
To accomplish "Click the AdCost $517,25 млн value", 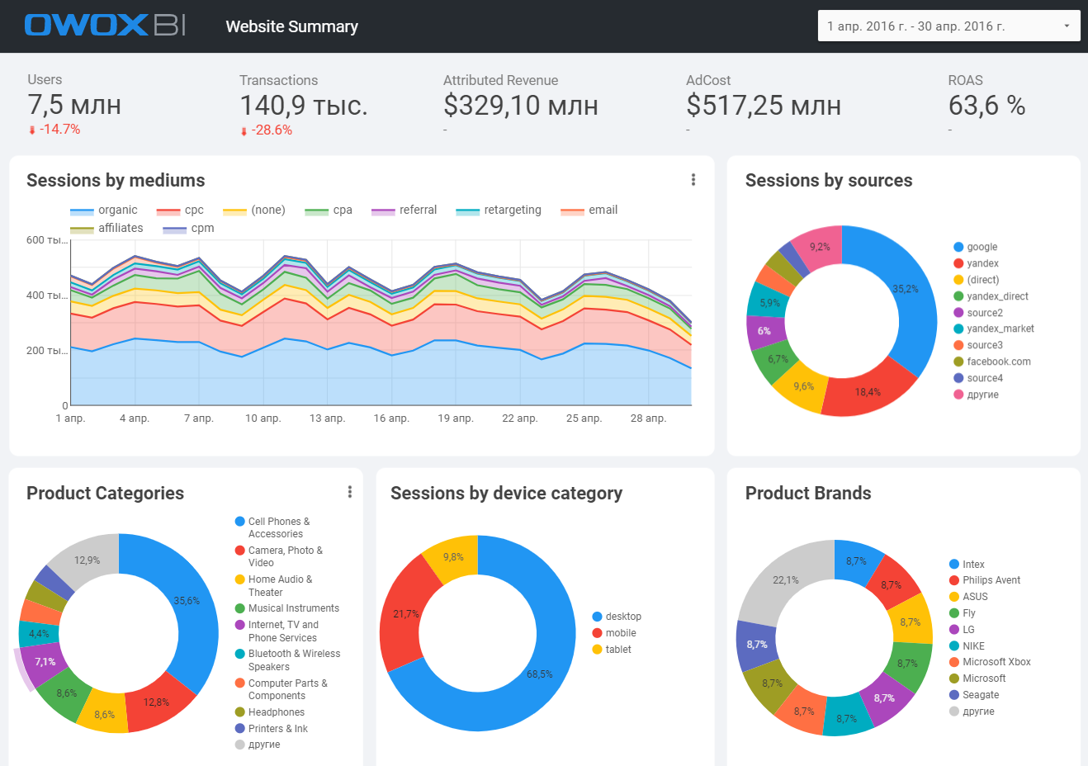I will (x=764, y=106).
